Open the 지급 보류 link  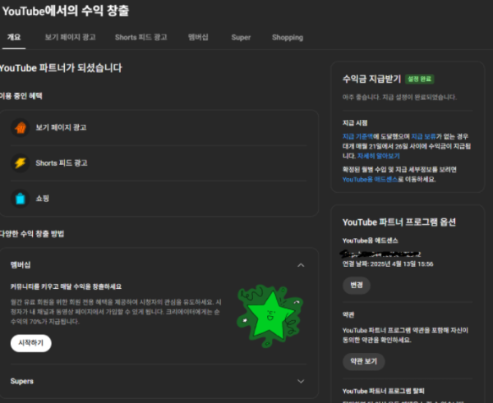pos(426,135)
